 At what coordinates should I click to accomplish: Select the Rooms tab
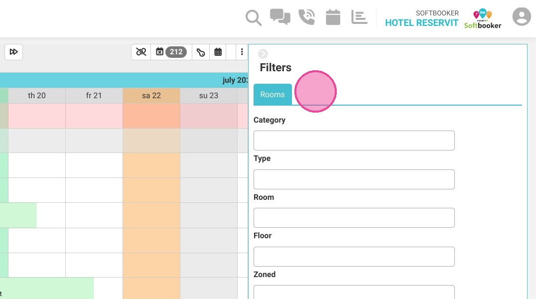tap(272, 94)
